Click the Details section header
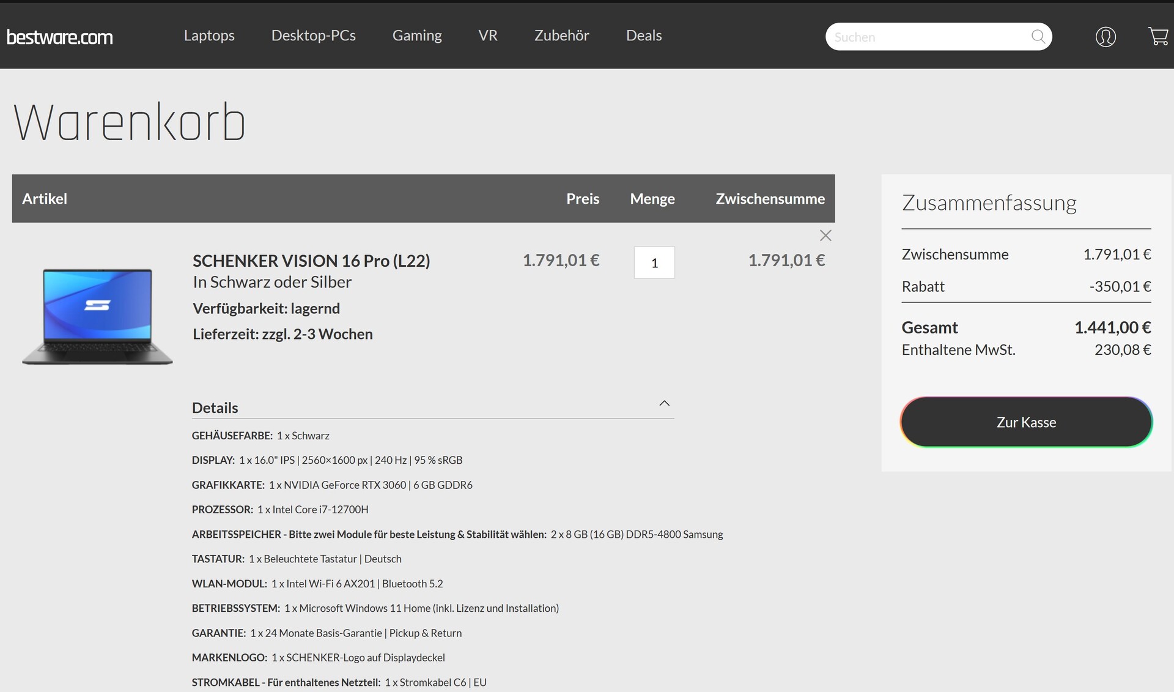The height and width of the screenshot is (692, 1174). [x=215, y=407]
